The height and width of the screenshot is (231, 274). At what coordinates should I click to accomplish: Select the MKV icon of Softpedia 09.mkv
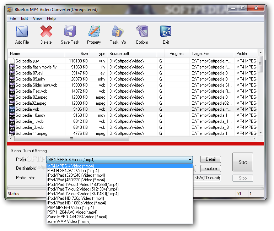click(12, 79)
